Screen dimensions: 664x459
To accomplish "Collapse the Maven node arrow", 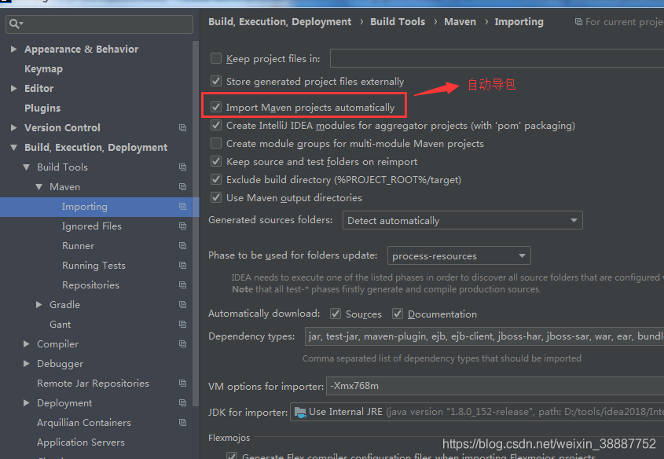I will pos(39,187).
